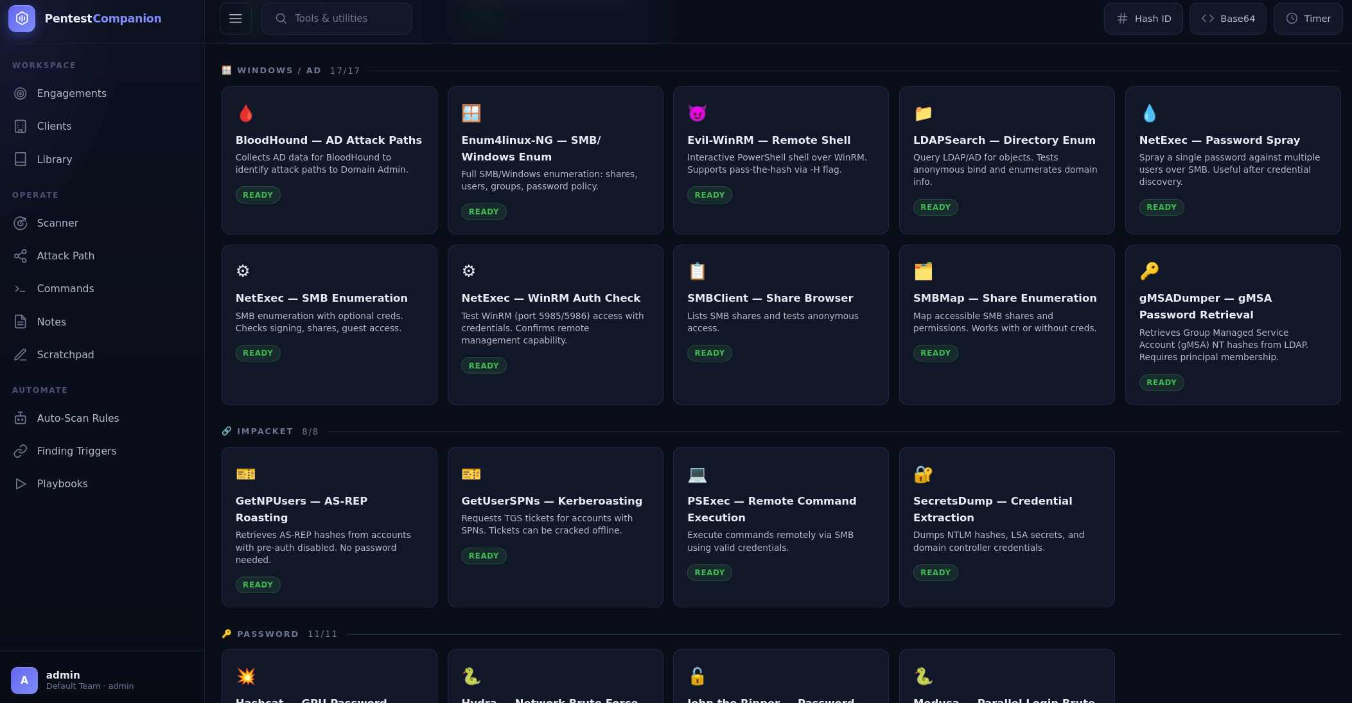Open the Hash ID utility
The height and width of the screenshot is (703, 1352).
1143,19
